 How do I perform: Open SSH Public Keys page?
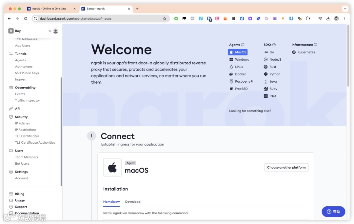(27, 73)
